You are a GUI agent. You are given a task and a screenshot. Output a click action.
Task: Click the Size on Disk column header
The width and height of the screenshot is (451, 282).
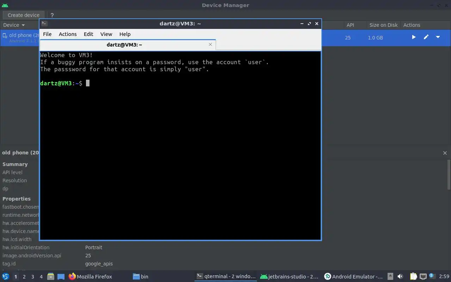point(383,25)
